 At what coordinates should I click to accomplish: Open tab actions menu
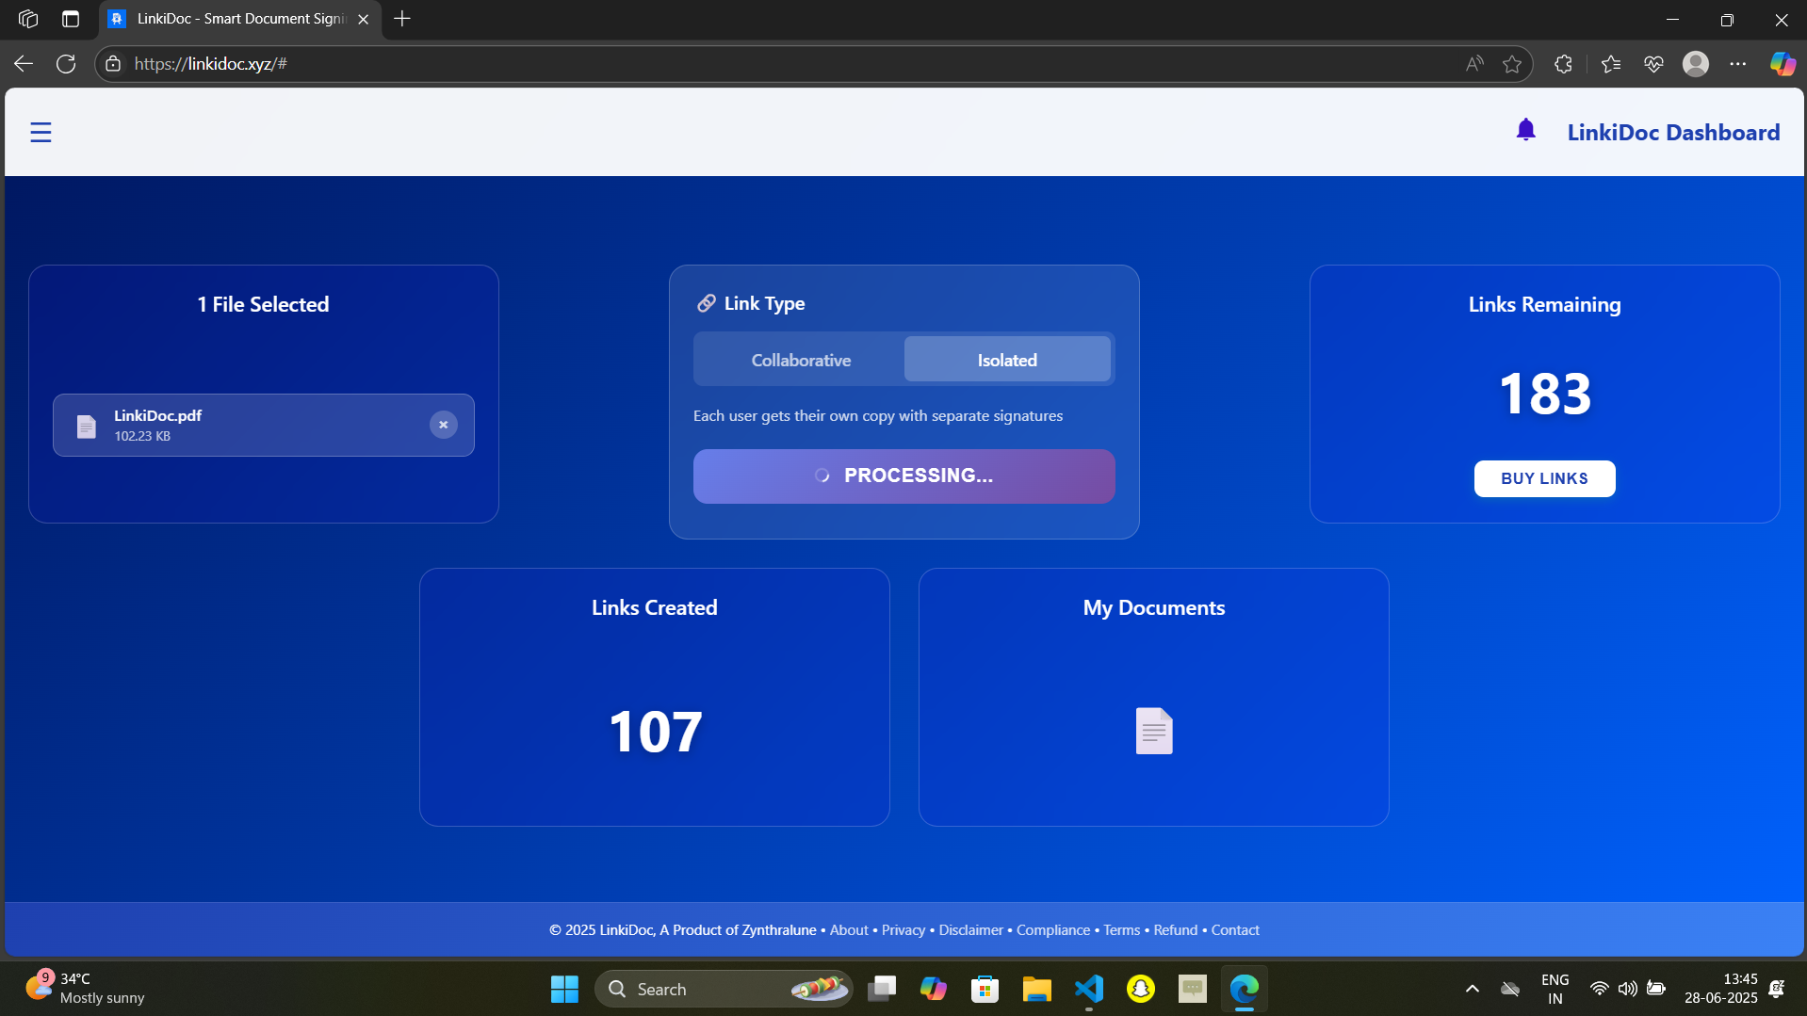(x=71, y=19)
